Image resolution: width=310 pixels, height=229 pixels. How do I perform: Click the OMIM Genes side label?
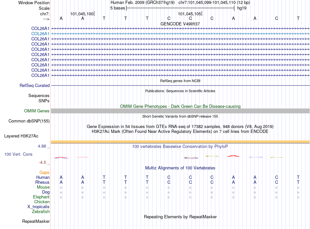click(x=37, y=111)
